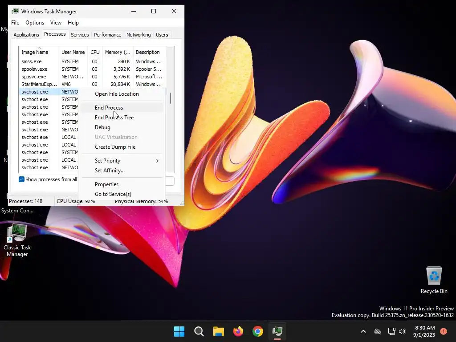
Task: Choose Go to Service(s)
Action: click(122, 194)
